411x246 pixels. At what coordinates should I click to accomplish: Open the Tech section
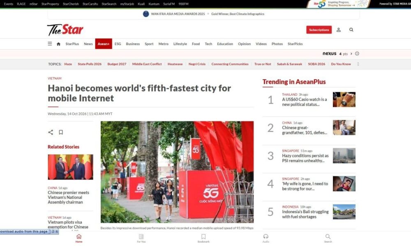pos(208,44)
